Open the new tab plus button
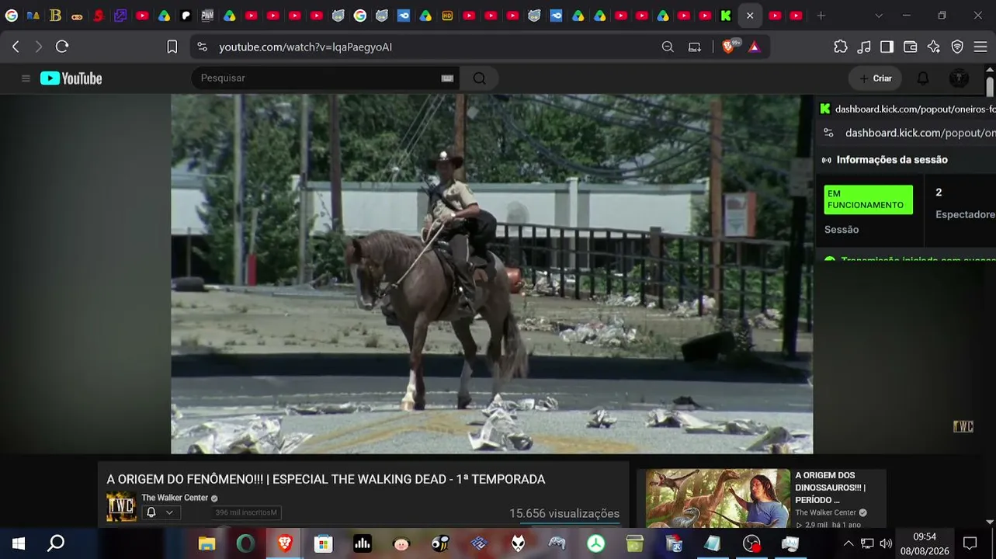The width and height of the screenshot is (996, 559). [821, 16]
